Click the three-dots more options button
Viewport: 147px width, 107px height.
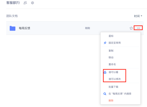point(138,28)
